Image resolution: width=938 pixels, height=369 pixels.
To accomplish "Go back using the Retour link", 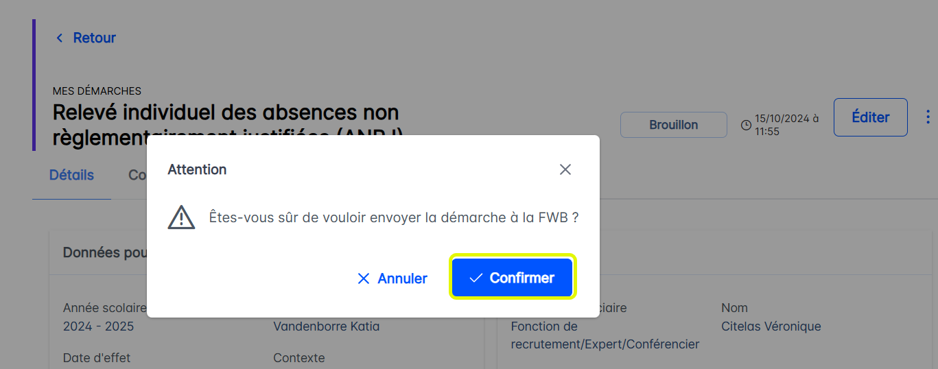I will pos(94,38).
